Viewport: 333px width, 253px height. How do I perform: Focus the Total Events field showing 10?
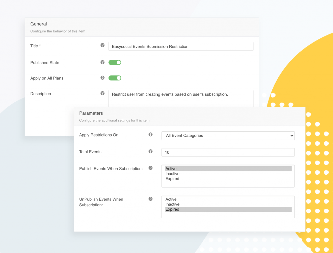coord(228,152)
